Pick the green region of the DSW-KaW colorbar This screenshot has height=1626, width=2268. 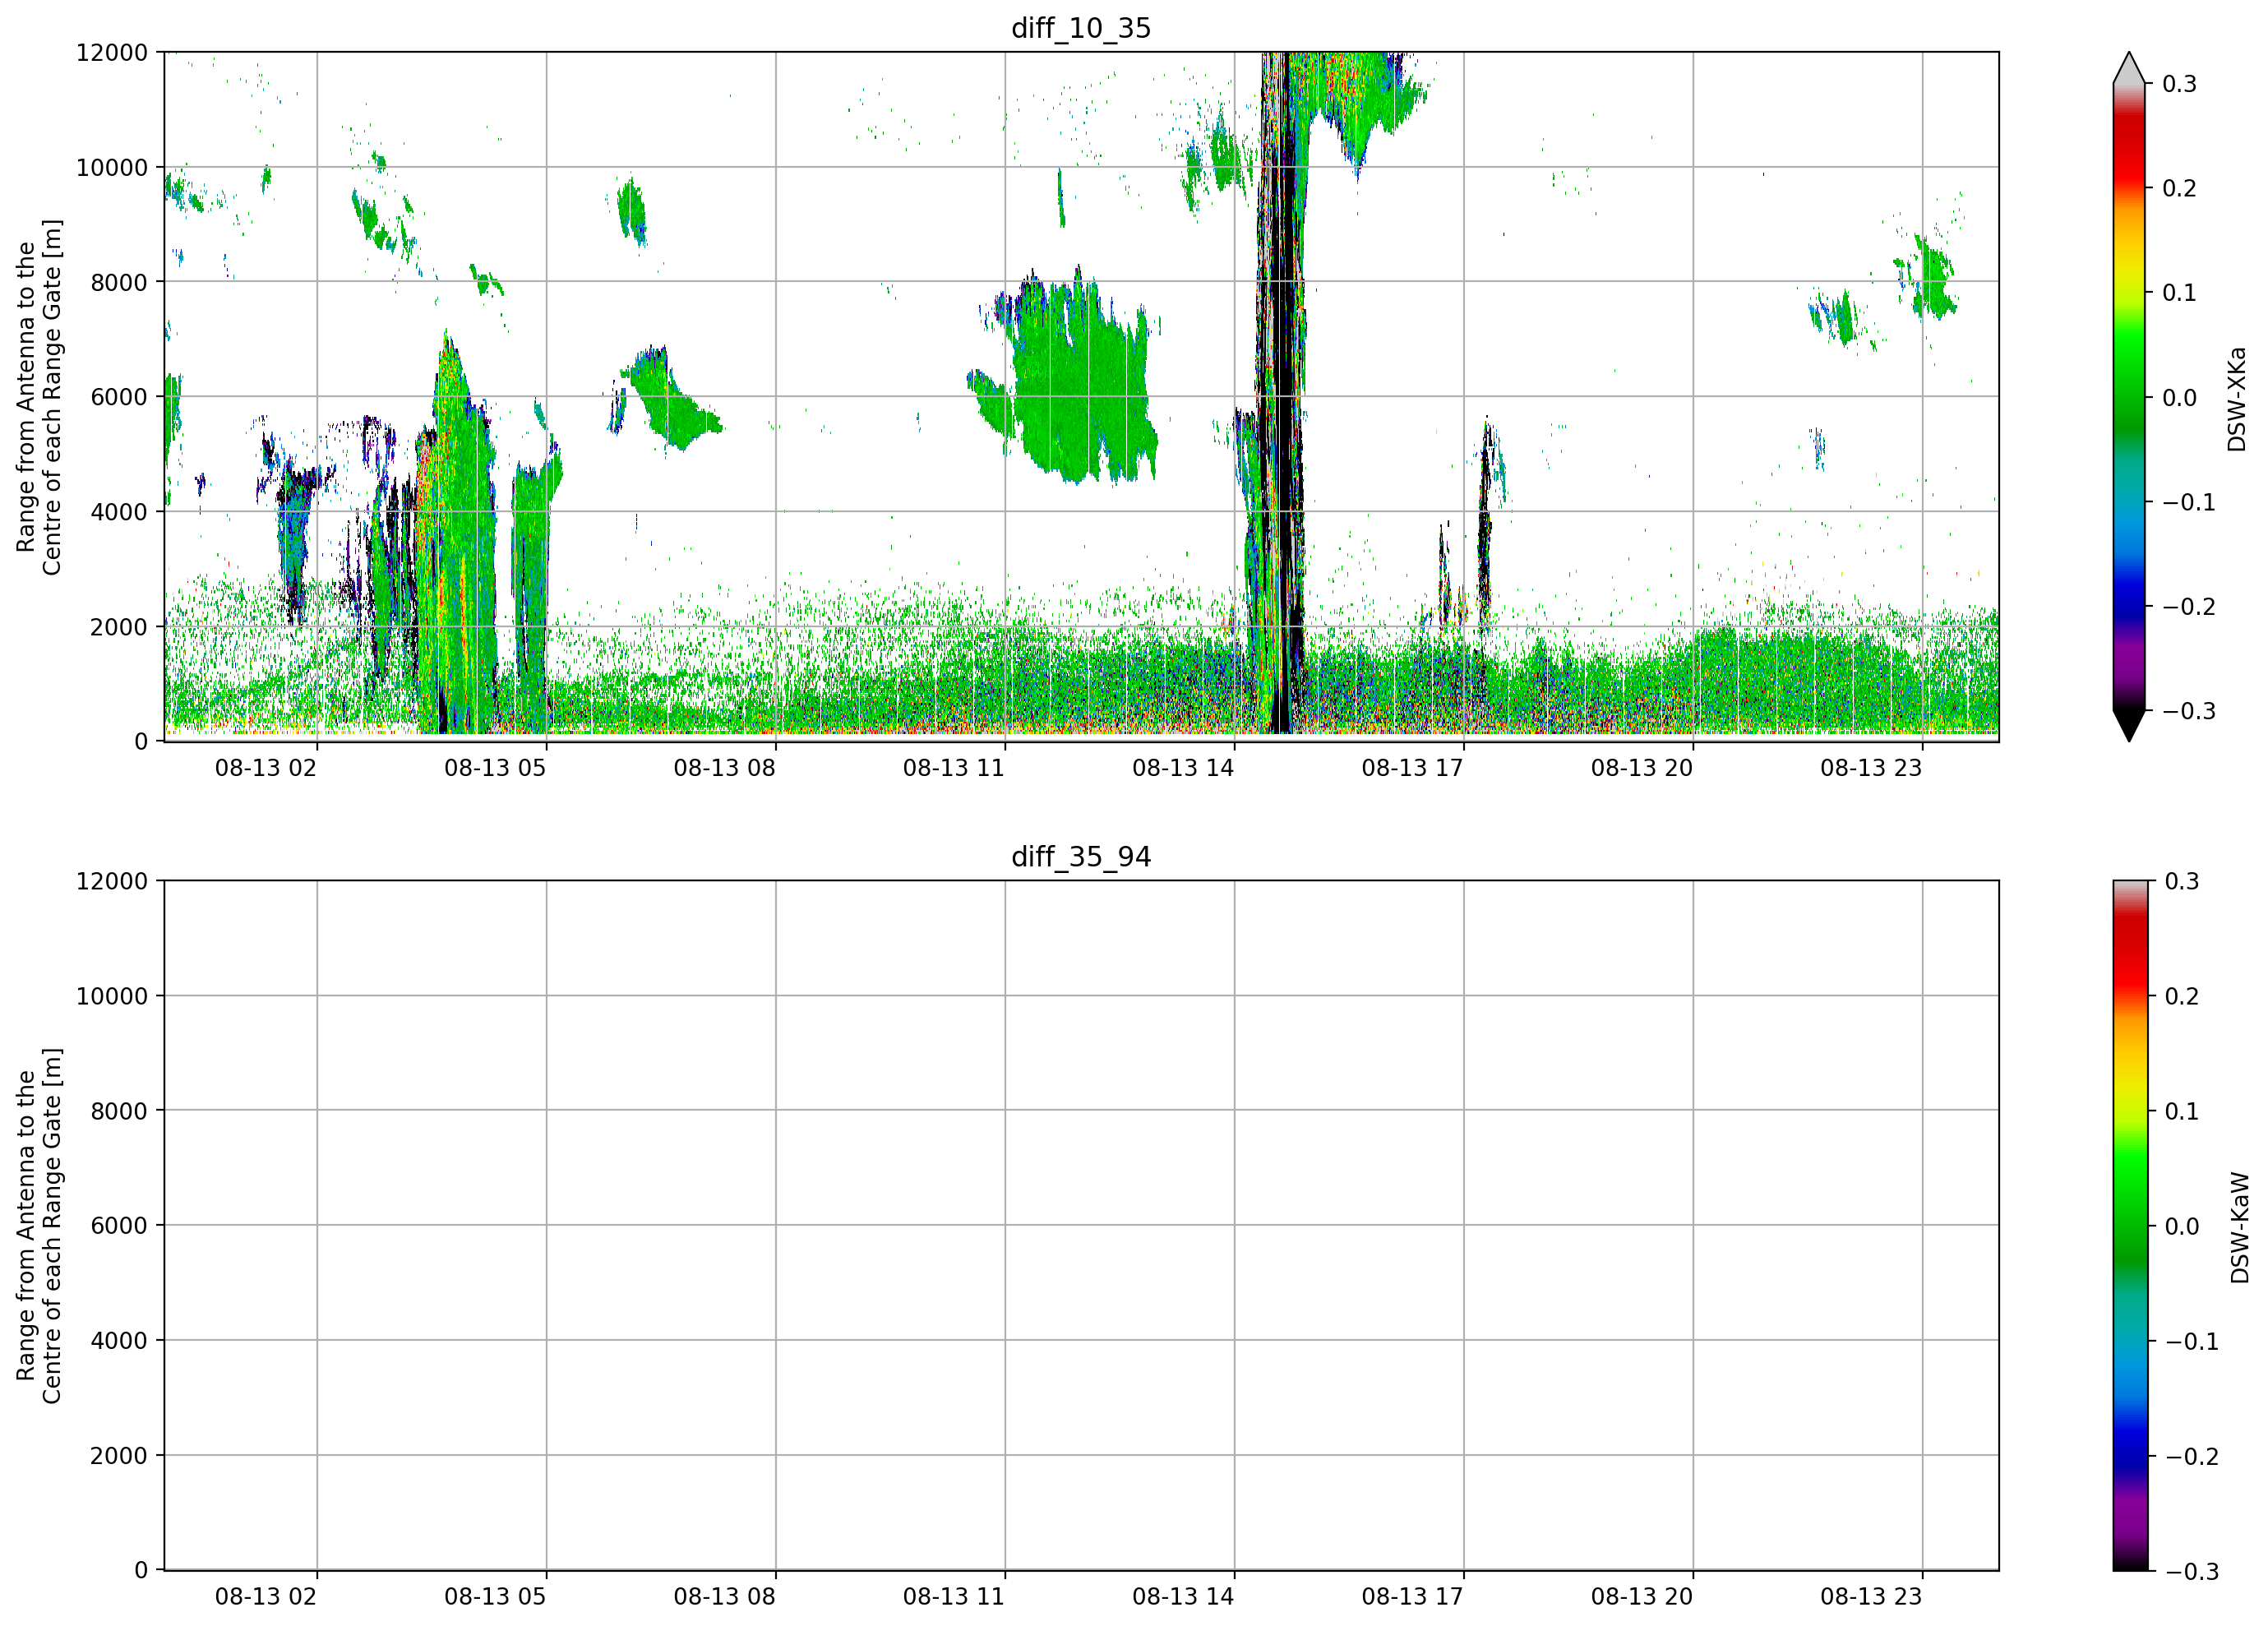tap(2129, 1215)
